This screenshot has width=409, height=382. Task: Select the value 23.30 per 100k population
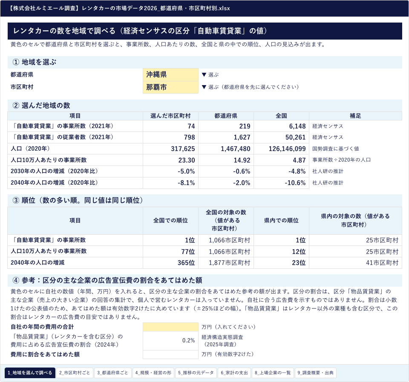pos(170,160)
